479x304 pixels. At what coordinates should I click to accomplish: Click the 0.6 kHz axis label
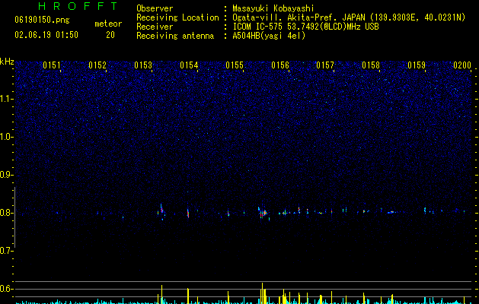coord(7,289)
